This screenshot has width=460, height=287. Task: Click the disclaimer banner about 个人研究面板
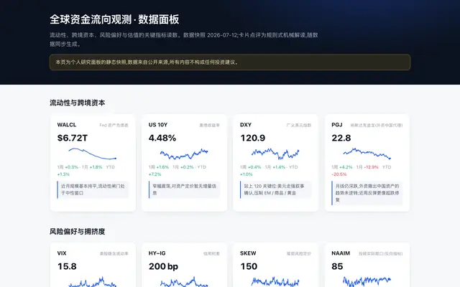click(x=230, y=62)
